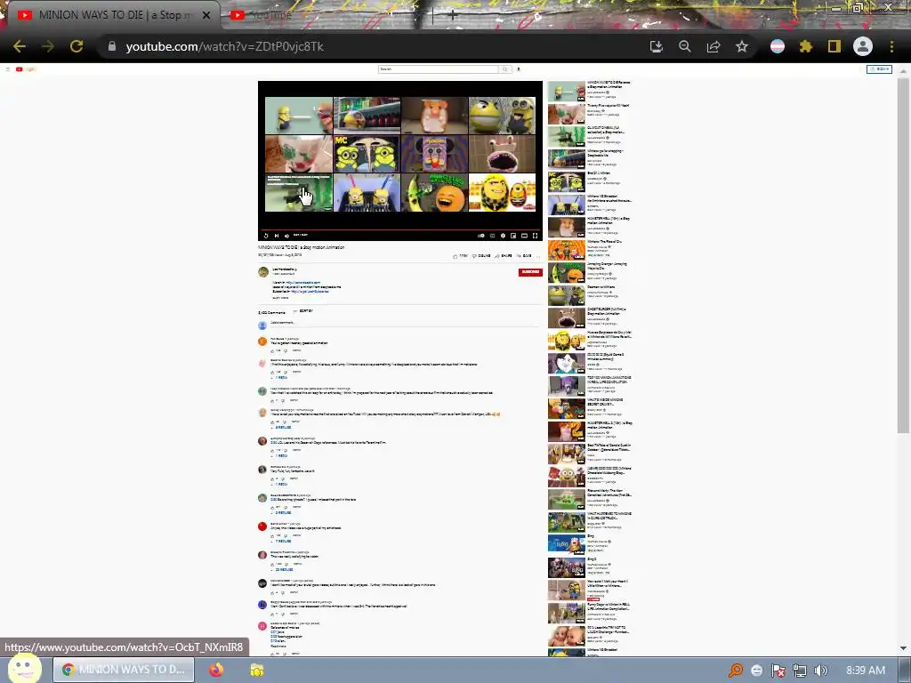This screenshot has width=911, height=683.
Task: Launch Firefox from the taskbar
Action: (216, 670)
